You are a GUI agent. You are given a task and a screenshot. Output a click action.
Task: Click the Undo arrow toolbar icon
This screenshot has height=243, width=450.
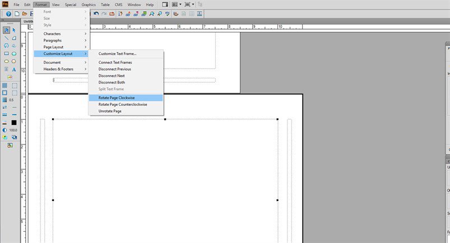point(96,14)
